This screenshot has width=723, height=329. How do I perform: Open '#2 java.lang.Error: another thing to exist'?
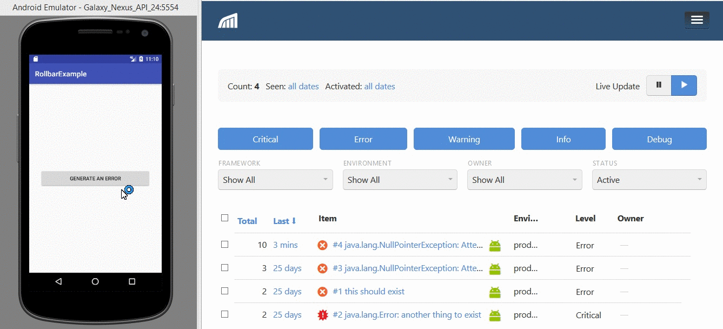point(407,315)
